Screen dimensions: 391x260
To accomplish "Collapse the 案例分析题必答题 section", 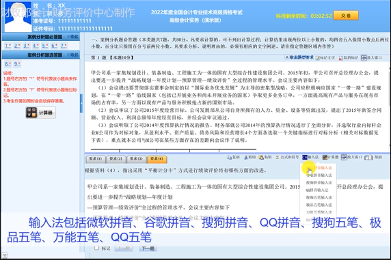I will tap(72, 37).
